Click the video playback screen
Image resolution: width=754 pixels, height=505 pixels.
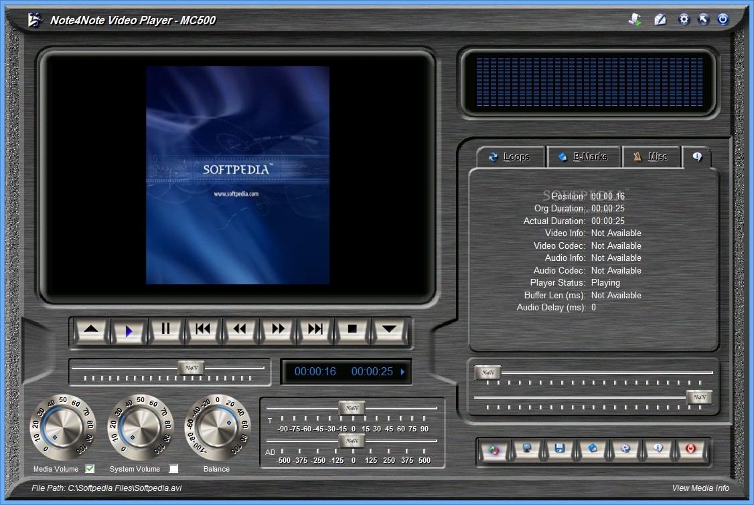click(x=238, y=175)
